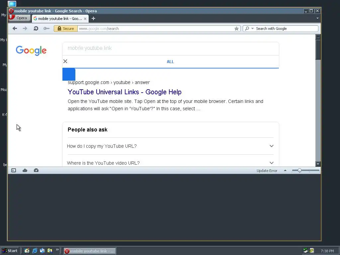Select the ALL results tab
This screenshot has width=340, height=255.
point(170,62)
